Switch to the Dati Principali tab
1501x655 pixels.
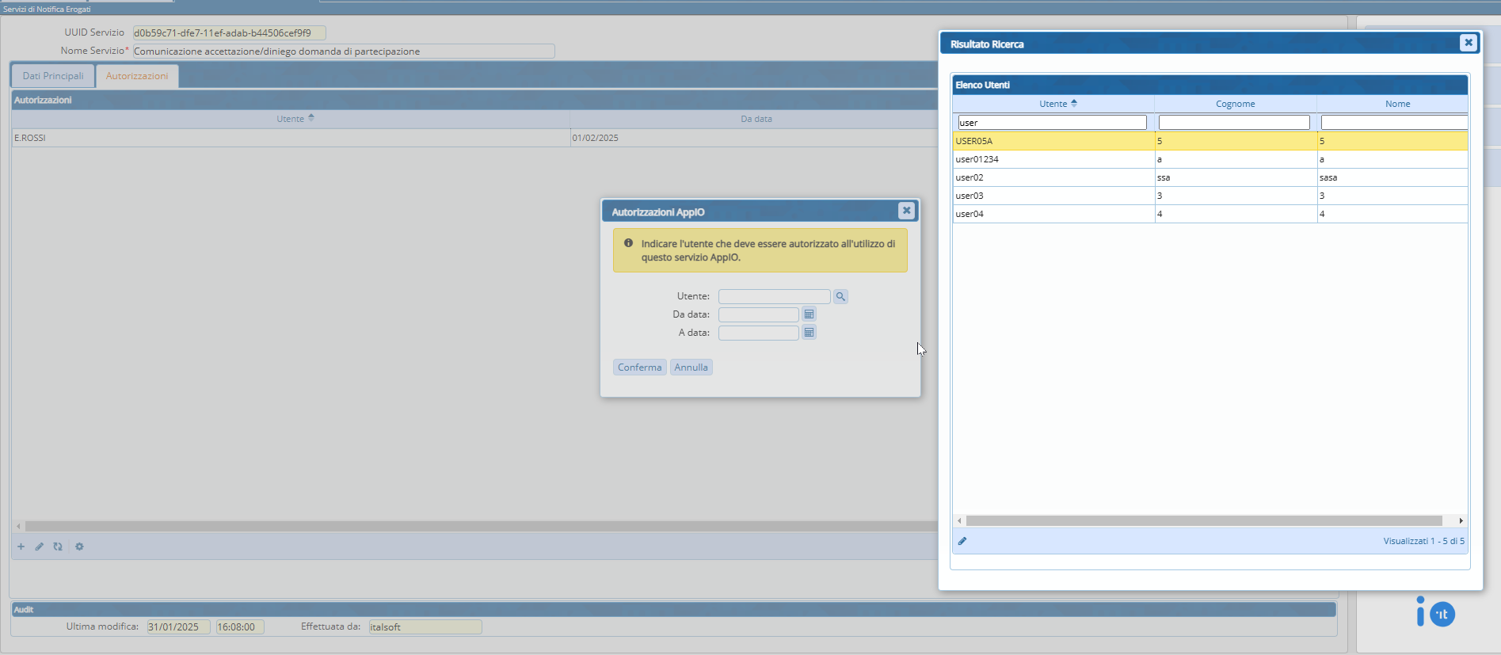coord(53,76)
